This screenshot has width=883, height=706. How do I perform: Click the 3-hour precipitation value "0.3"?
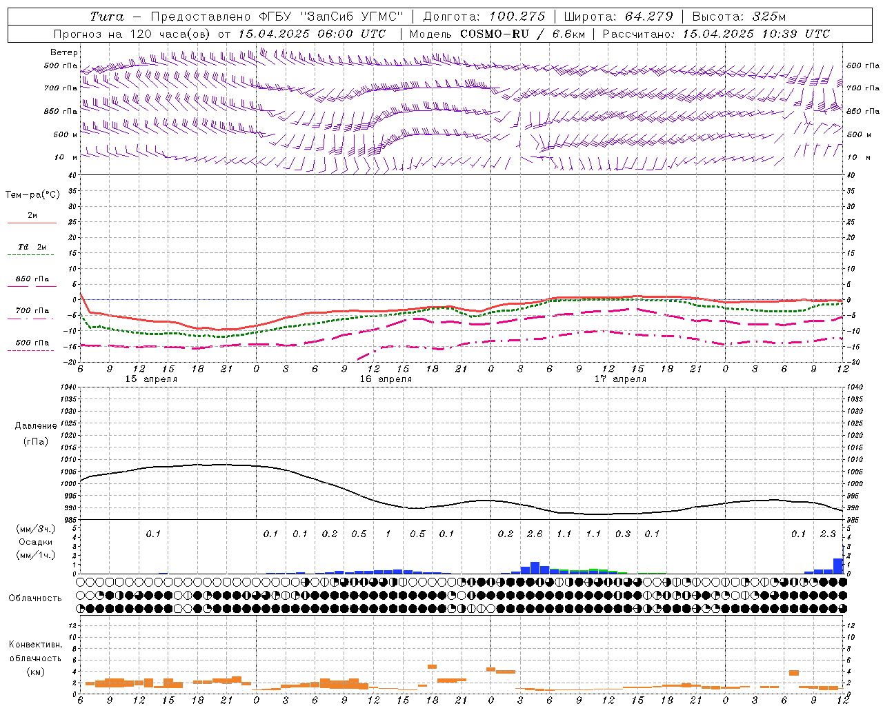point(622,534)
